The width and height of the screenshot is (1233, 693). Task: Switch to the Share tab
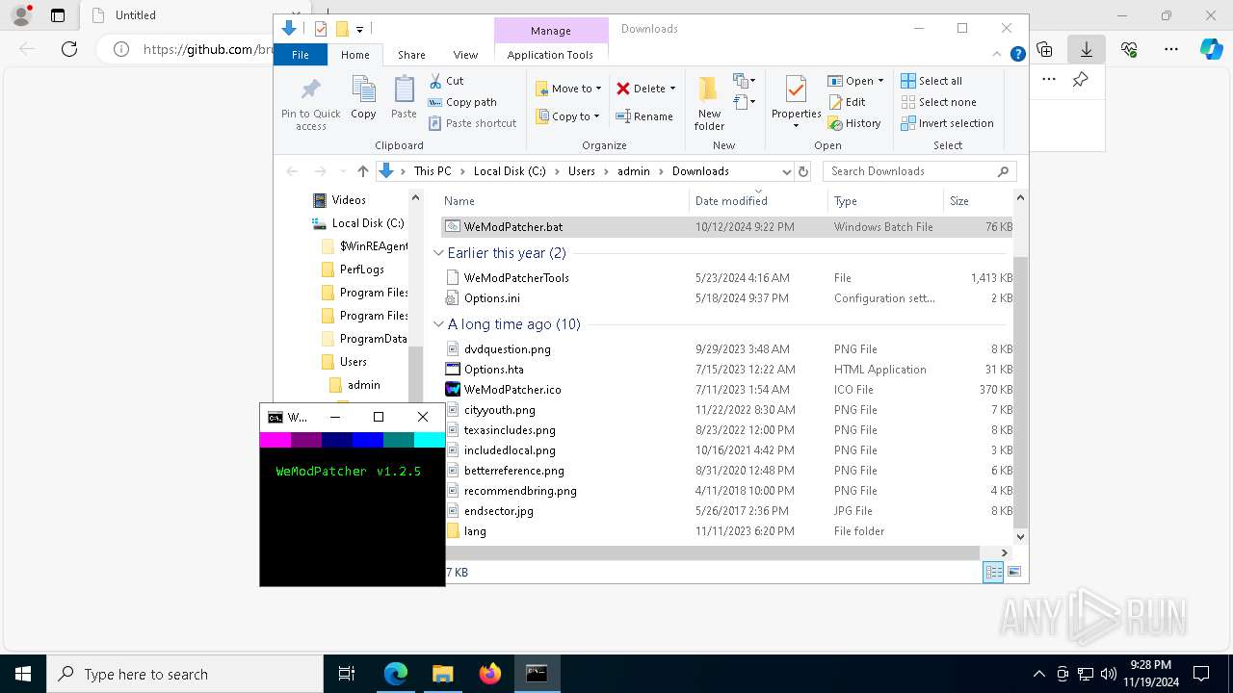tap(411, 55)
